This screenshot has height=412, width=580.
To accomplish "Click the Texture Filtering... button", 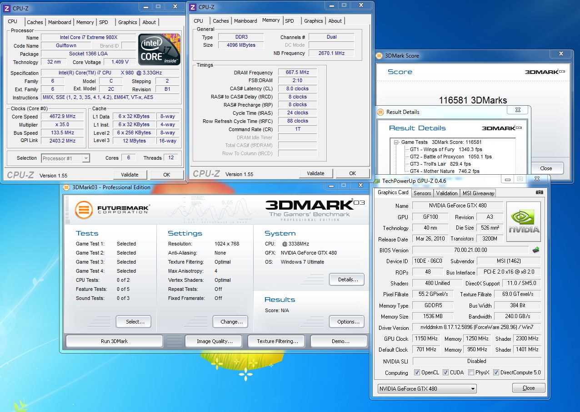I will point(277,341).
